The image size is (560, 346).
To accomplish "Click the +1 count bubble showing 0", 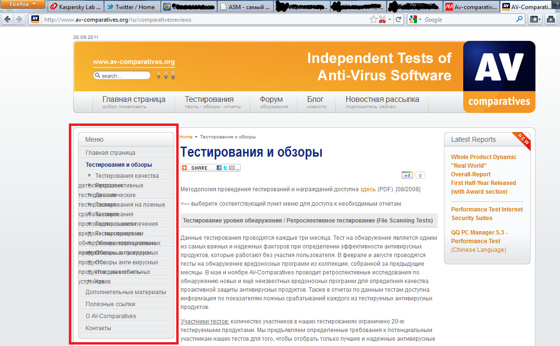I will click(420, 175).
